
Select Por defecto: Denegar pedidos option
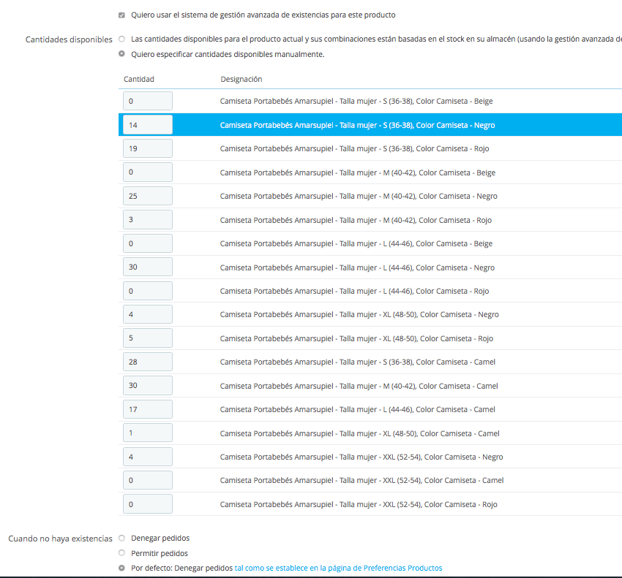click(121, 568)
